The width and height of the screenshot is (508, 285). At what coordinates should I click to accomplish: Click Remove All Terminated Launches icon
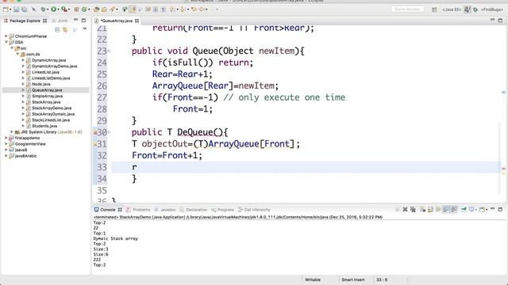tap(413, 209)
